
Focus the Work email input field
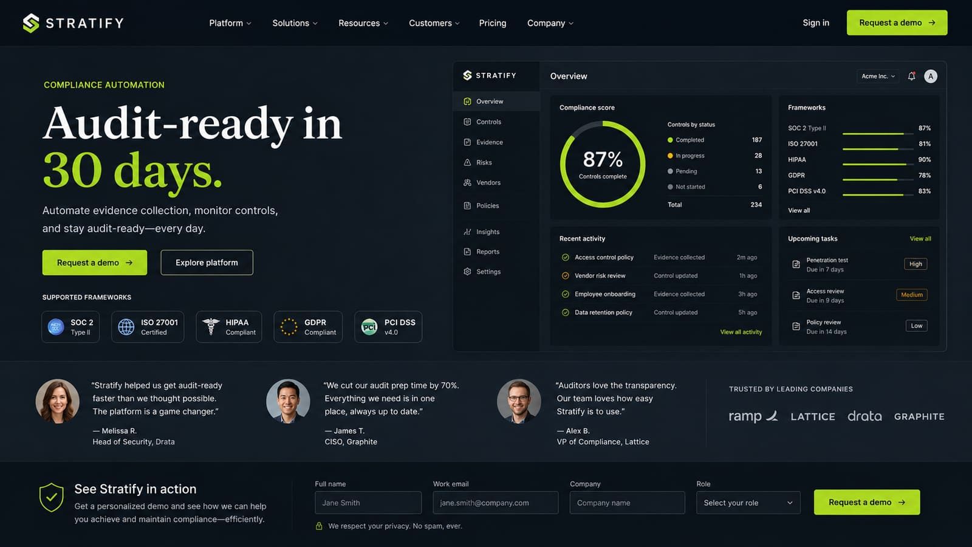tap(496, 503)
